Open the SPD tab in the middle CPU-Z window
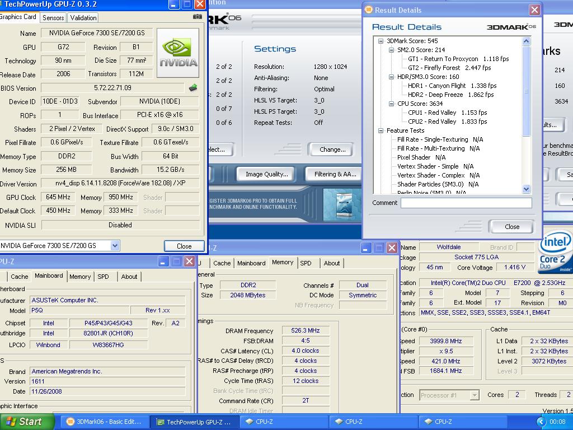 pyautogui.click(x=306, y=263)
